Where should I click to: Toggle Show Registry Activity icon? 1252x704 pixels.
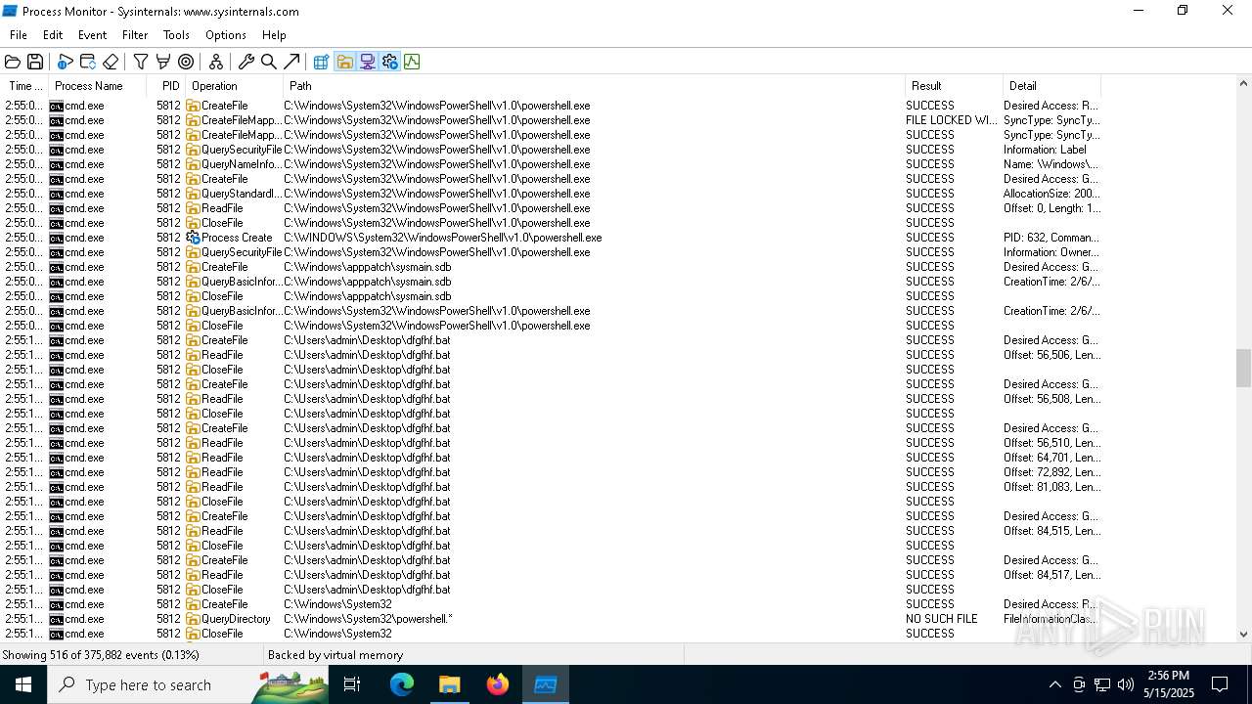click(x=322, y=62)
